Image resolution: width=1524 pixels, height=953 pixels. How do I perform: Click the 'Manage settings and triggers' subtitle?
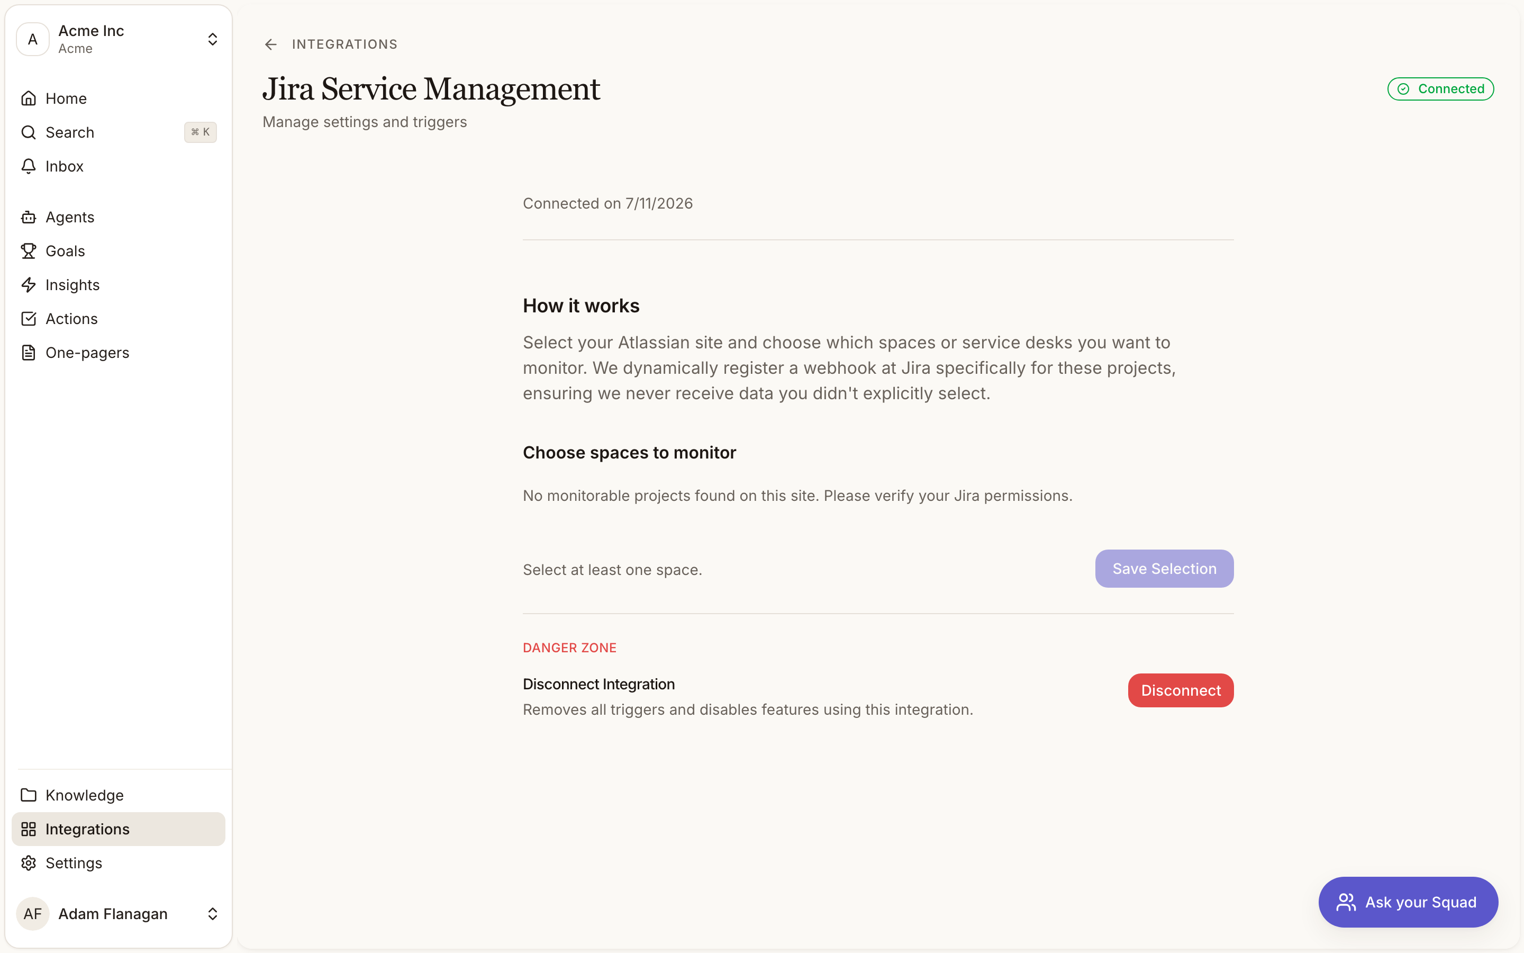365,122
